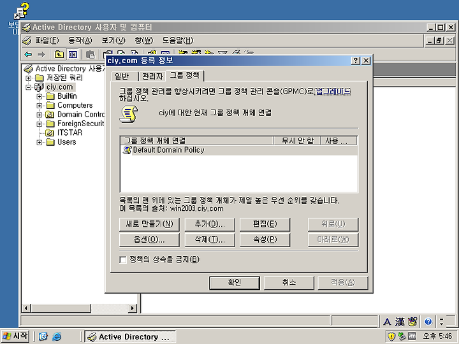Screen dimensions: 459x344
Task: Click the language bar help icon
Action: coord(428,322)
